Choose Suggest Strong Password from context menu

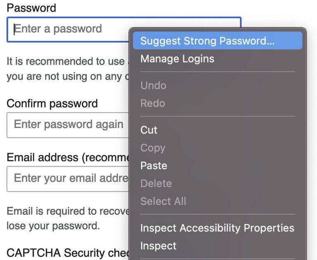click(207, 41)
